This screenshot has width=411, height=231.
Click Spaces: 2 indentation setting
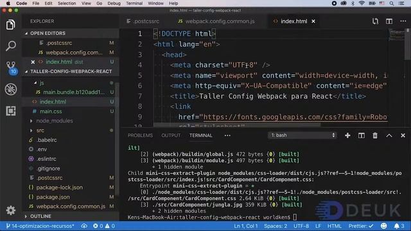click(275, 226)
